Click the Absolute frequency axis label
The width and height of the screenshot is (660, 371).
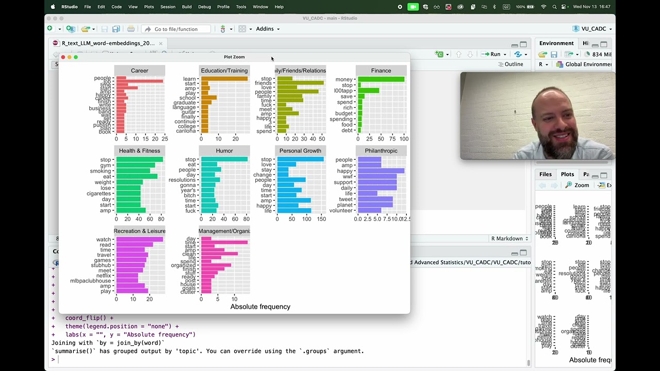pos(260,307)
